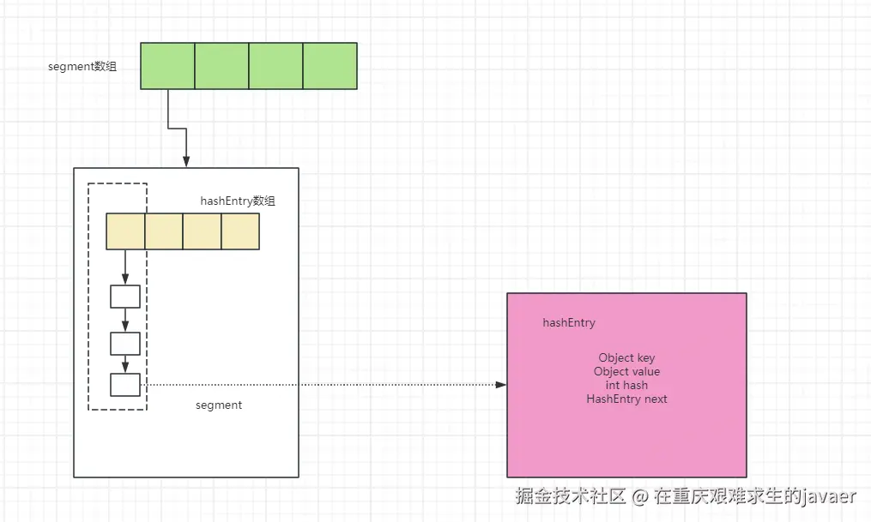The width and height of the screenshot is (871, 522).
Task: Select the second yellow hashEntry array cell
Action: [164, 231]
